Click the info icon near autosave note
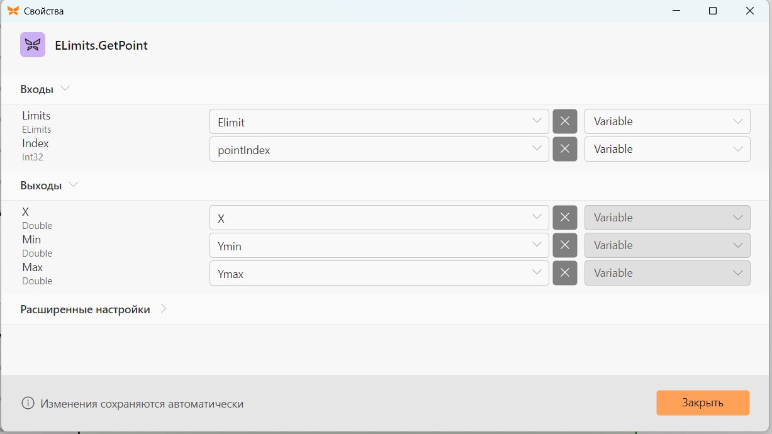The height and width of the screenshot is (434, 772). [28, 403]
